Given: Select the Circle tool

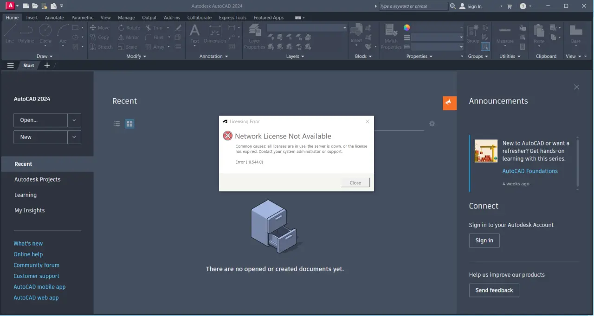Looking at the screenshot, I should coord(45,33).
